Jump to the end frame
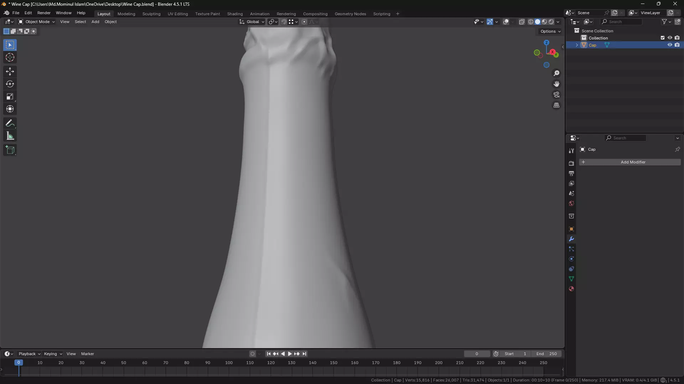The height and width of the screenshot is (384, 684). (304, 354)
